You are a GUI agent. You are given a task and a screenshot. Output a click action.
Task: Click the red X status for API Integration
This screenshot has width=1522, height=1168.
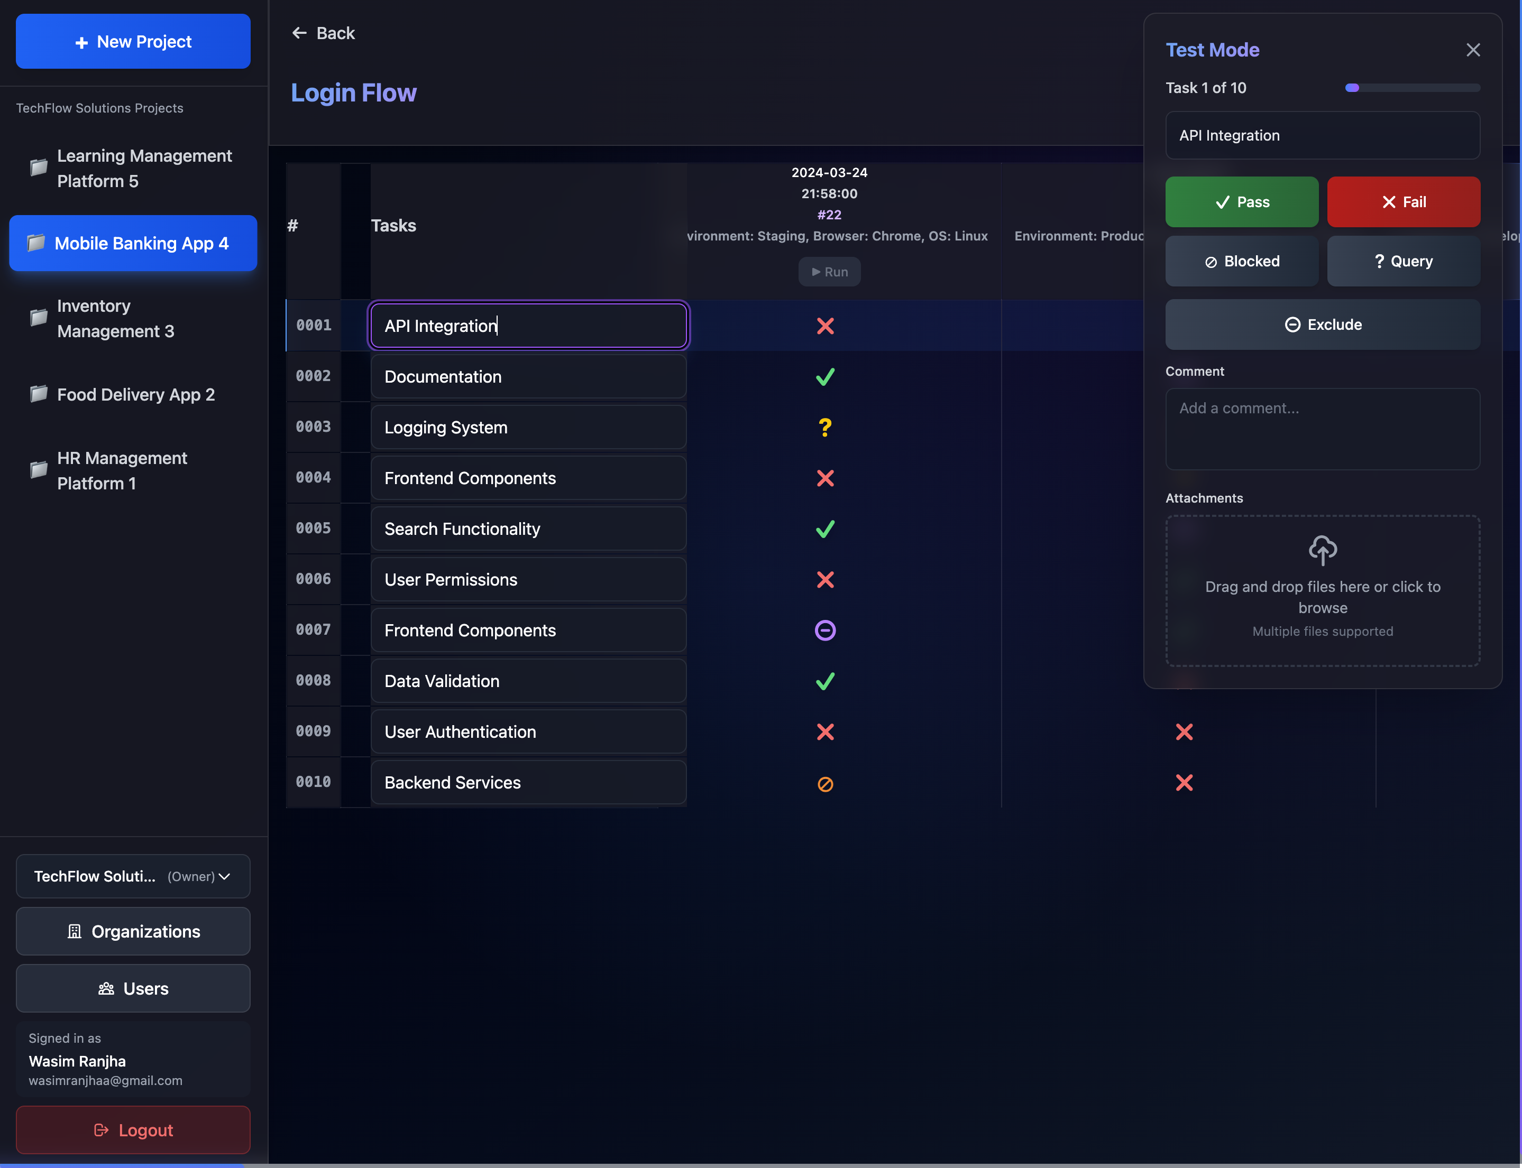tap(825, 326)
